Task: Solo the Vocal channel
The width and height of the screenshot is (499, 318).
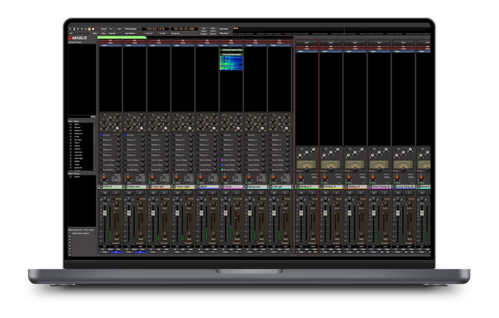Action: pos(237,193)
